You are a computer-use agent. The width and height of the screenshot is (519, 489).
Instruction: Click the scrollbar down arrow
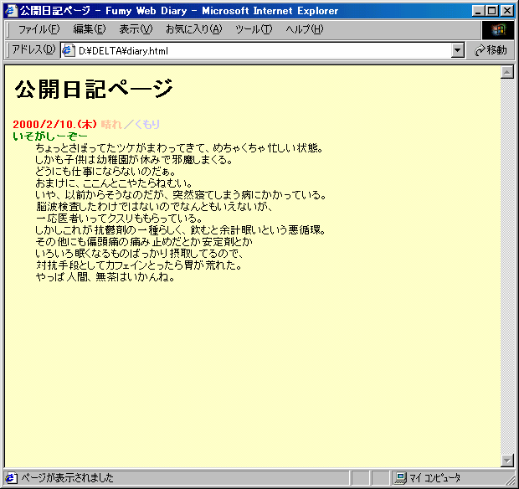pos(506,460)
